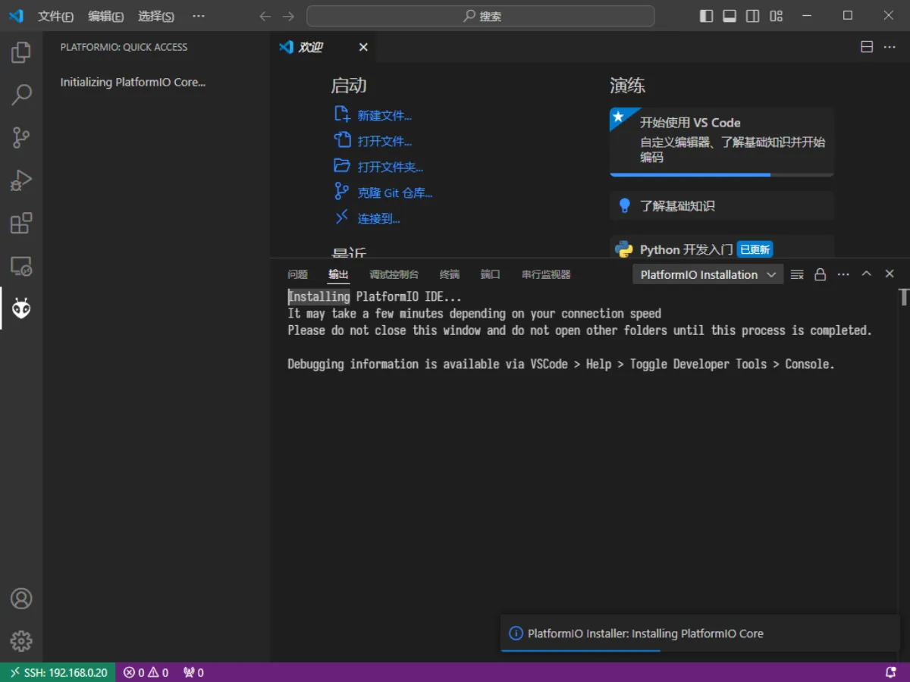Open the Python 开发入门 walkthrough

click(x=686, y=249)
